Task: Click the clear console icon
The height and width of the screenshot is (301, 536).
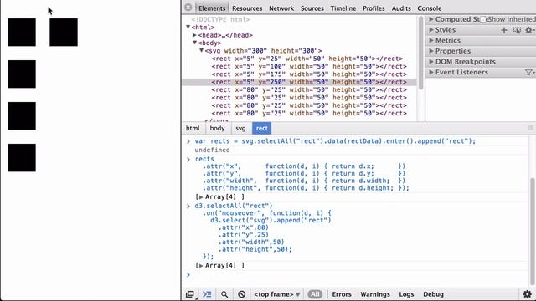Action: [x=242, y=294]
